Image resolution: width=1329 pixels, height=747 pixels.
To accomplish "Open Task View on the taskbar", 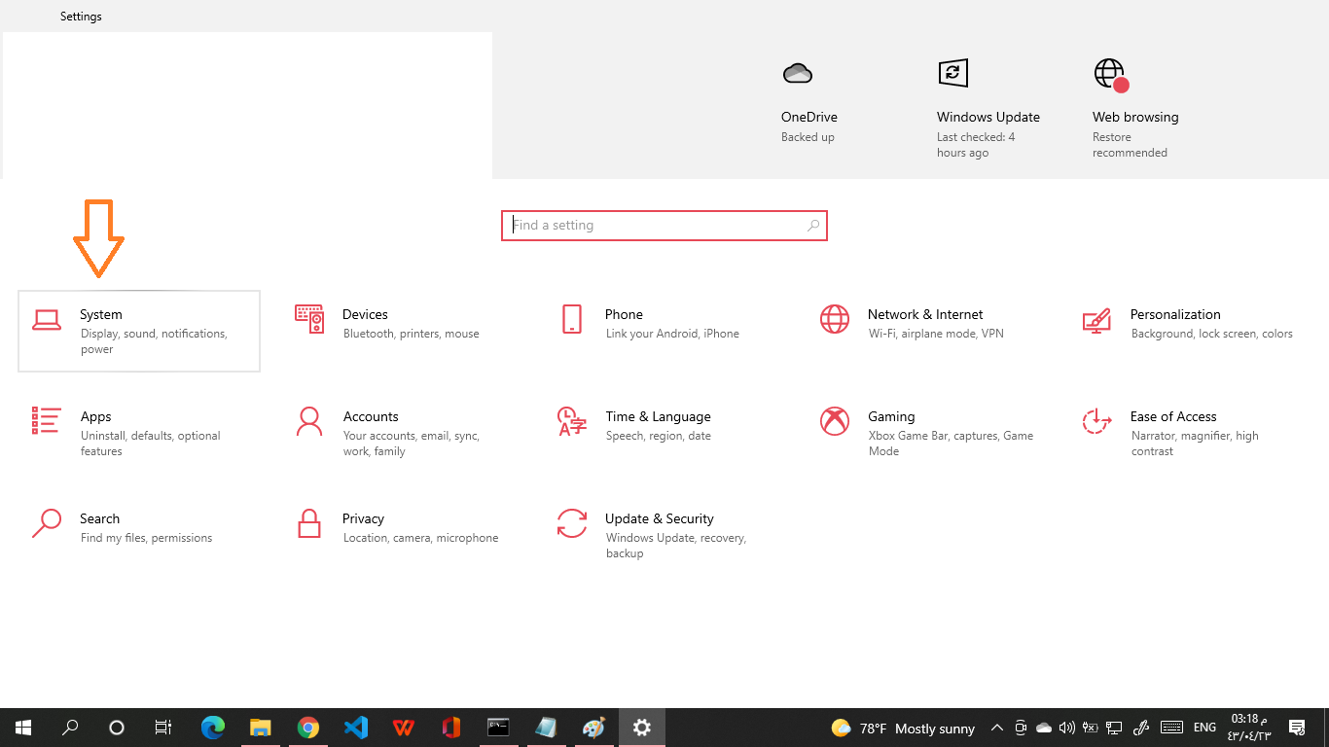I will click(163, 728).
